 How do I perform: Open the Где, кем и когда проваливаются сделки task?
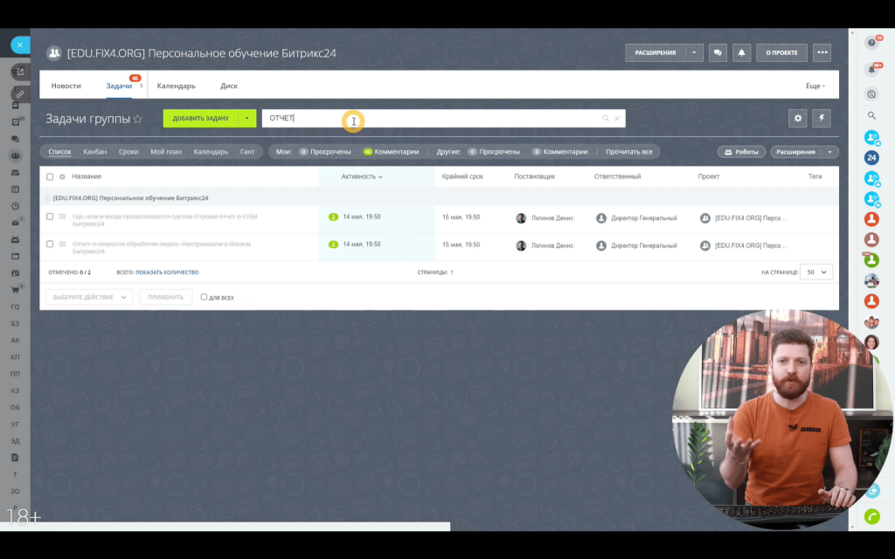(x=165, y=220)
